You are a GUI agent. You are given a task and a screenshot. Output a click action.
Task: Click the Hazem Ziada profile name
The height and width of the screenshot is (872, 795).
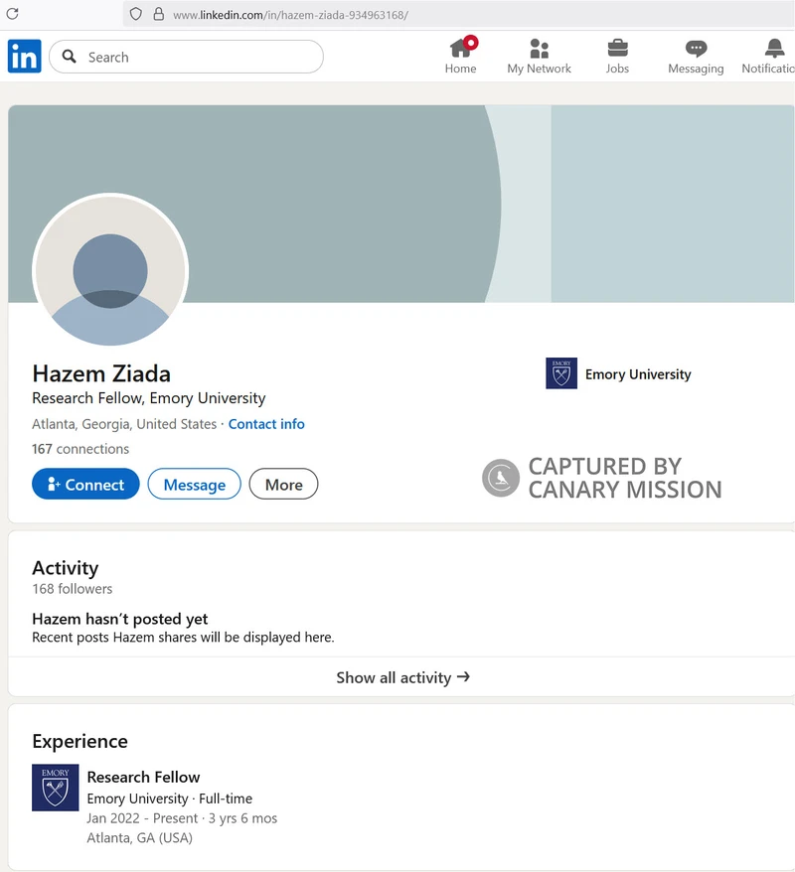point(101,373)
